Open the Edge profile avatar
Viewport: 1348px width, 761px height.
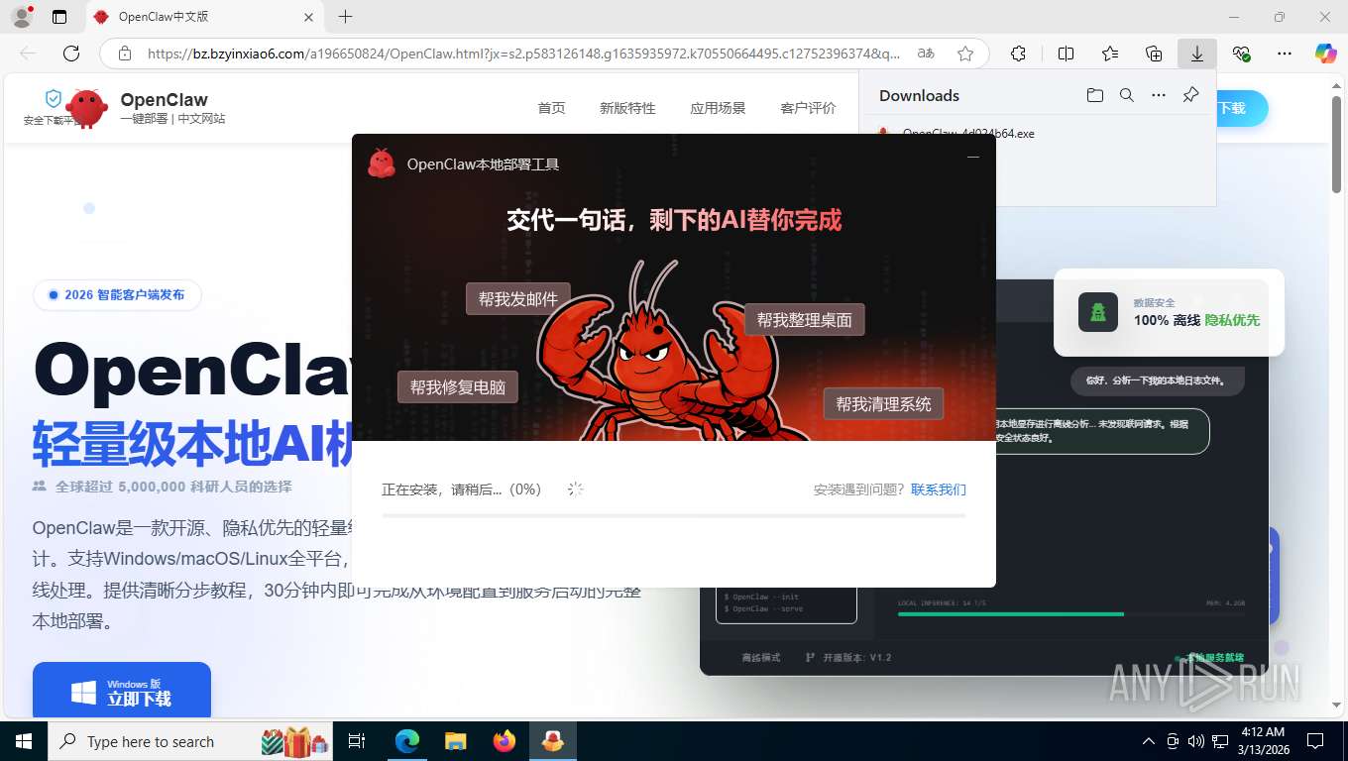pyautogui.click(x=21, y=17)
